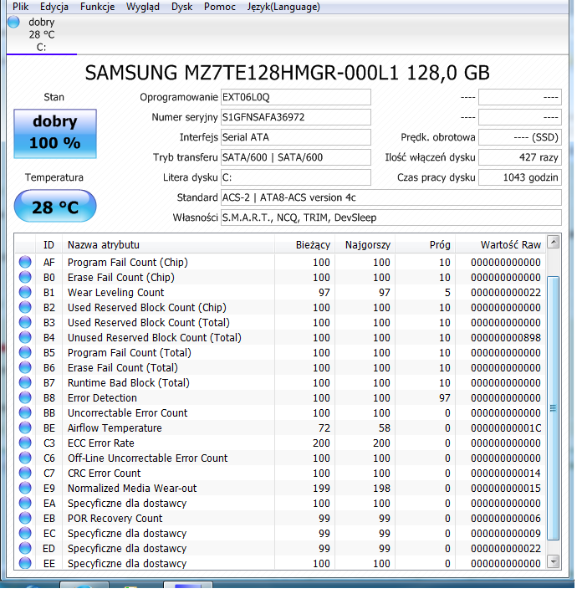Click status orb for Off-Line Uncorrectable Error Count
The image size is (582, 599).
[25, 458]
